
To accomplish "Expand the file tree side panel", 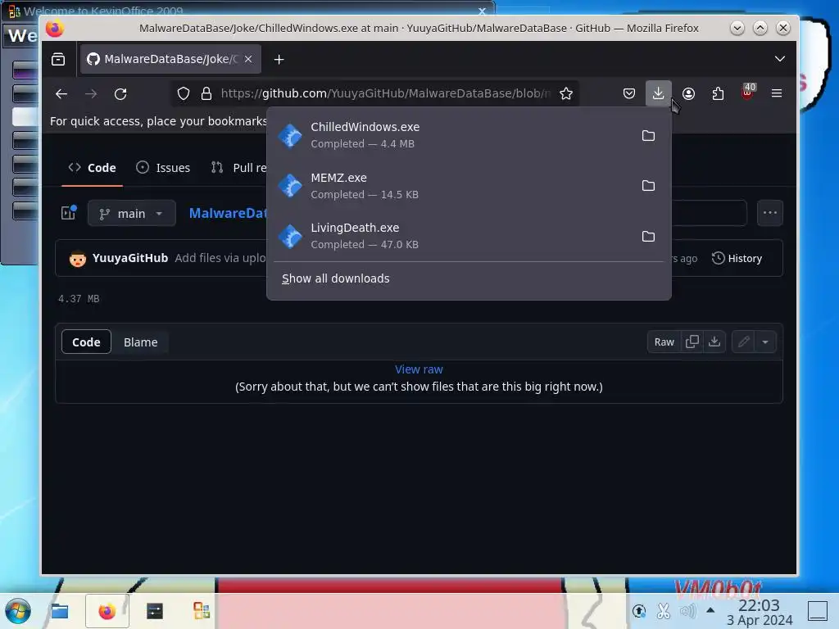I will pyautogui.click(x=69, y=213).
